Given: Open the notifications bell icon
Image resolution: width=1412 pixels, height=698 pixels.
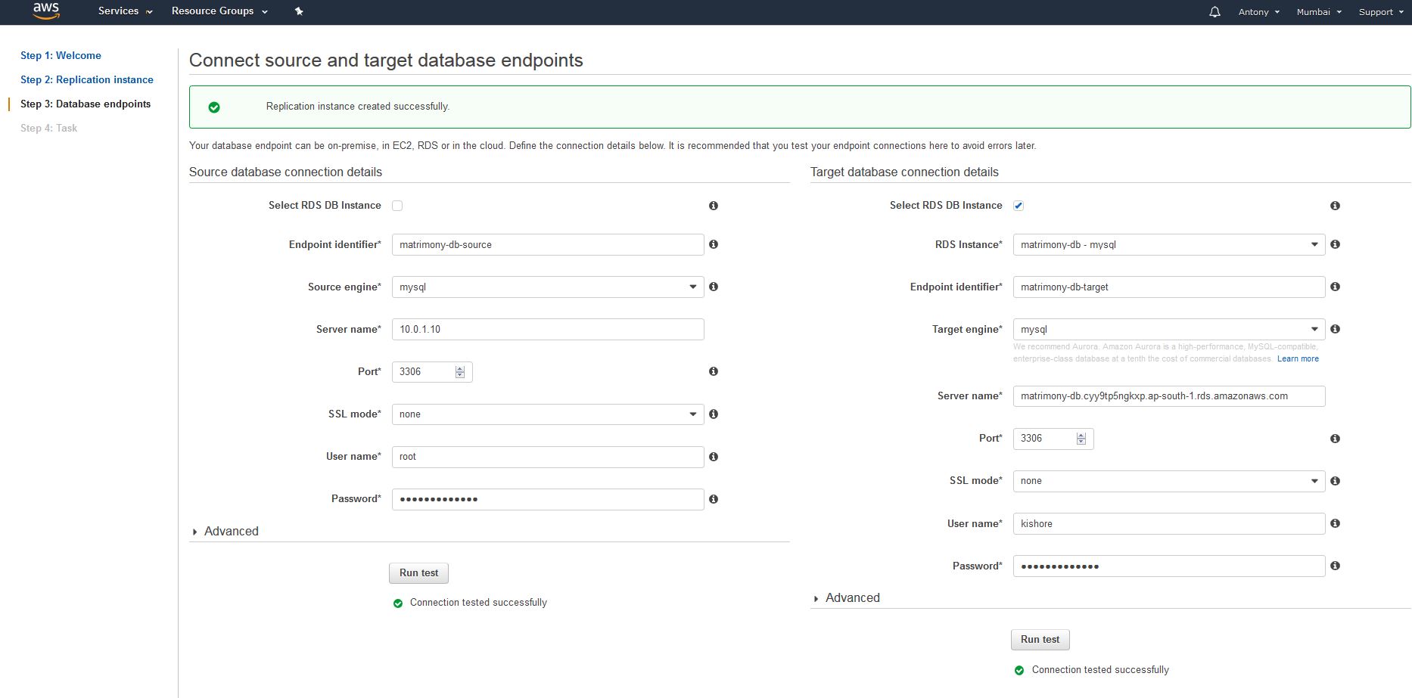Looking at the screenshot, I should pyautogui.click(x=1215, y=12).
